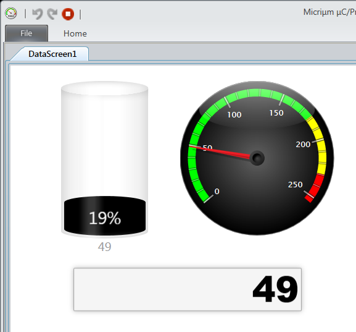Screen dimensions: 356x332
Task: Open the File menu tab
Action: coord(27,33)
